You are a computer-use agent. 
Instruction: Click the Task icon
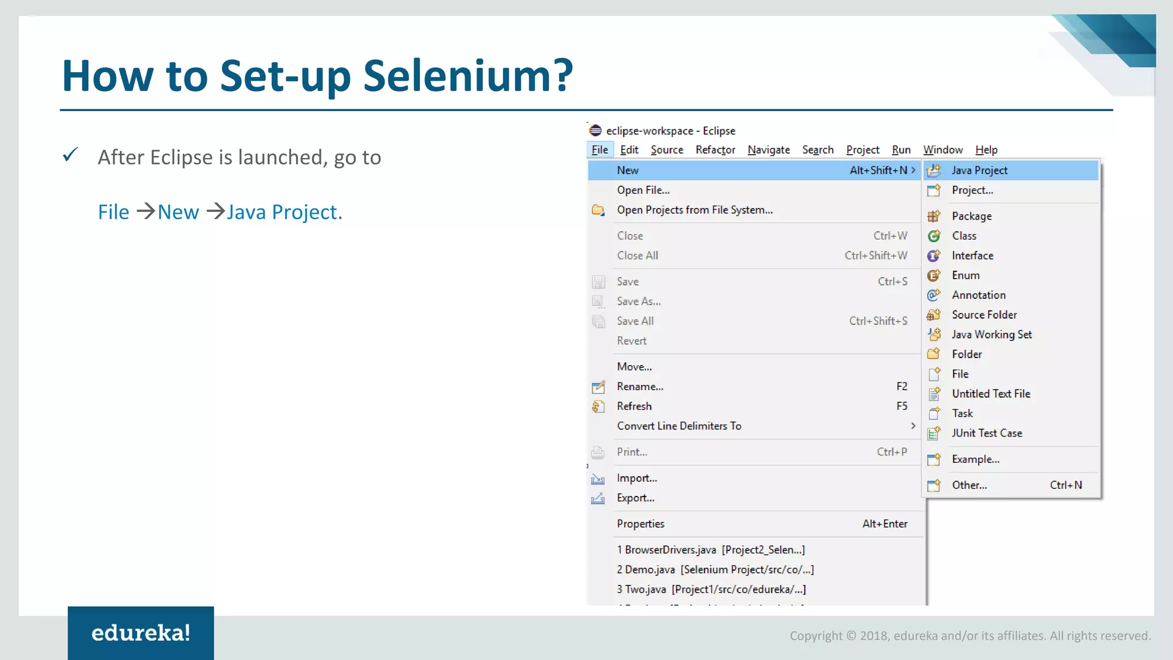tap(934, 414)
